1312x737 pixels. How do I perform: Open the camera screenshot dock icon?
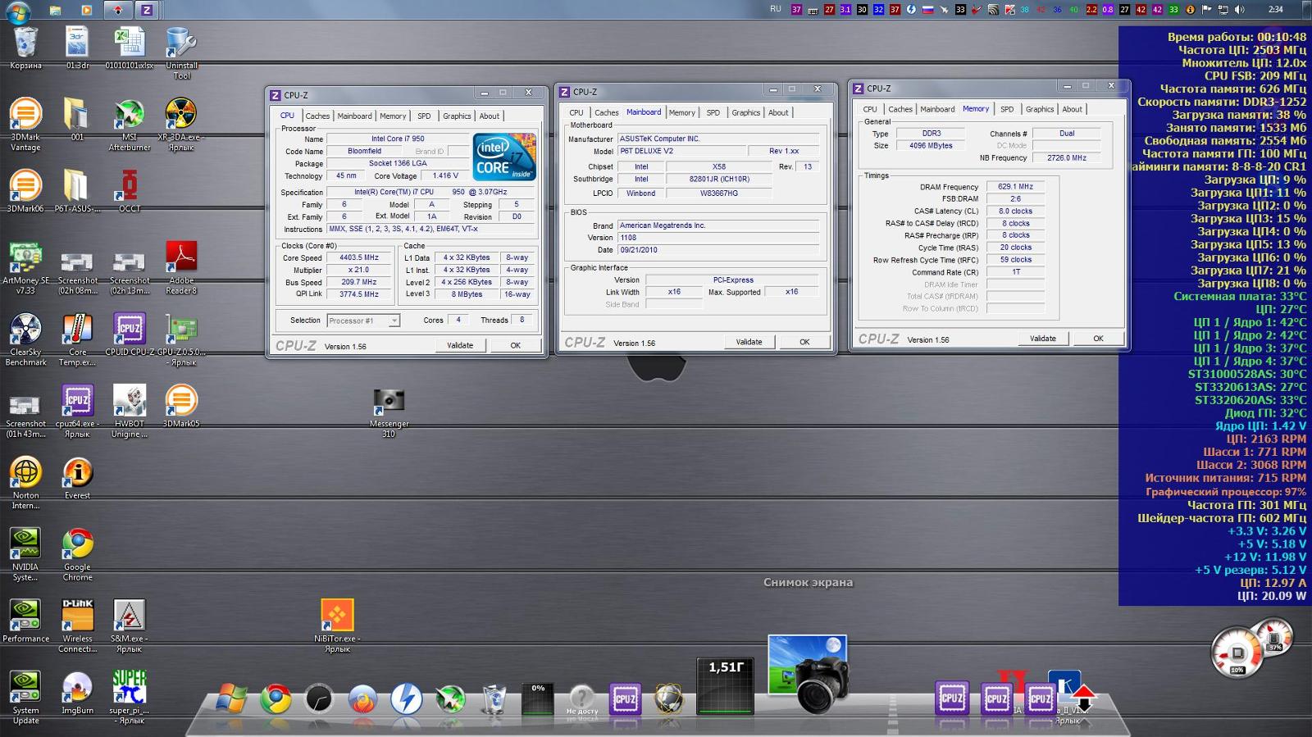click(x=808, y=672)
